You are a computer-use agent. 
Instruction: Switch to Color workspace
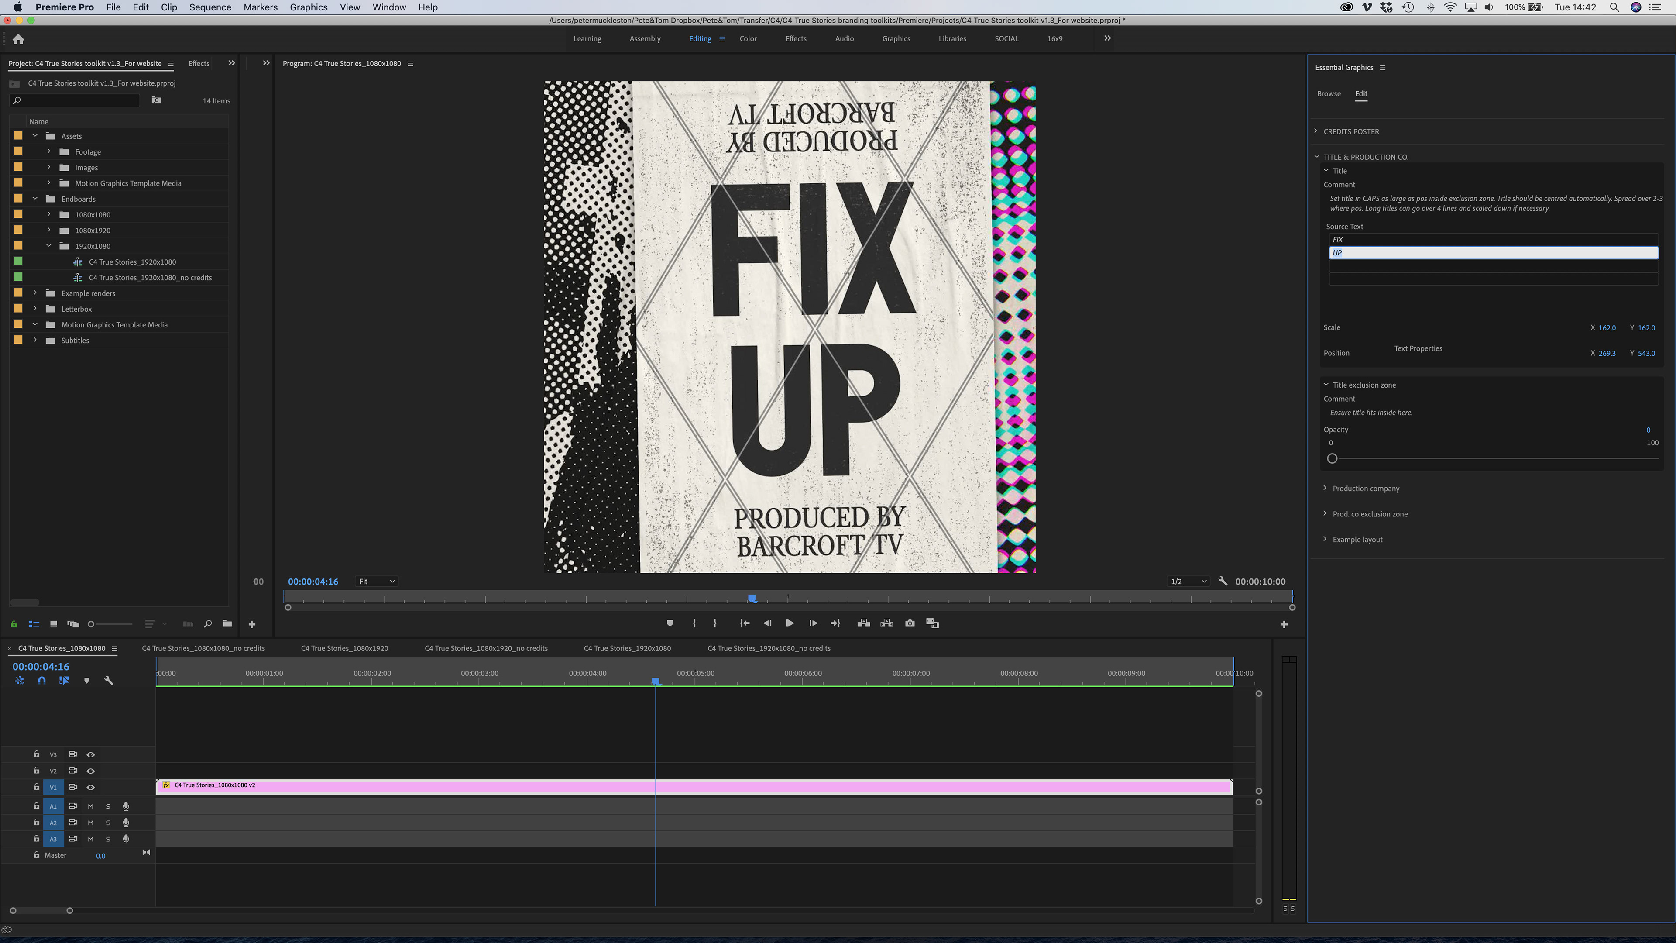click(x=748, y=39)
